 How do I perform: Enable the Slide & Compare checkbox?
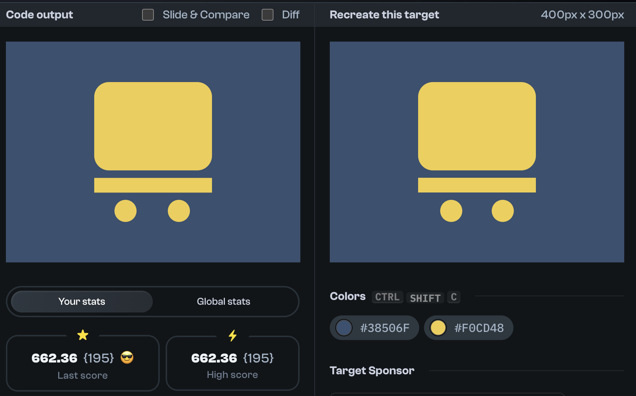click(148, 15)
